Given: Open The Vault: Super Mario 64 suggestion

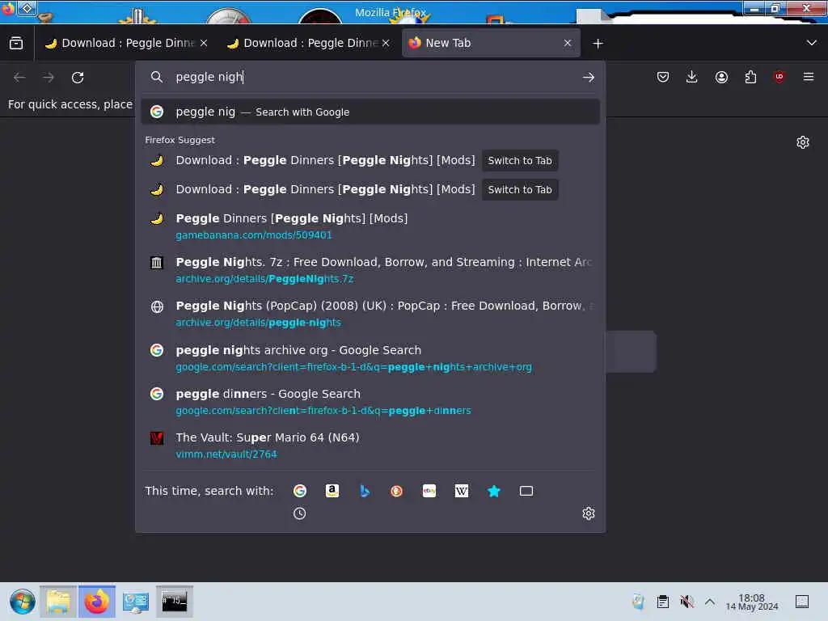Looking at the screenshot, I should [370, 446].
